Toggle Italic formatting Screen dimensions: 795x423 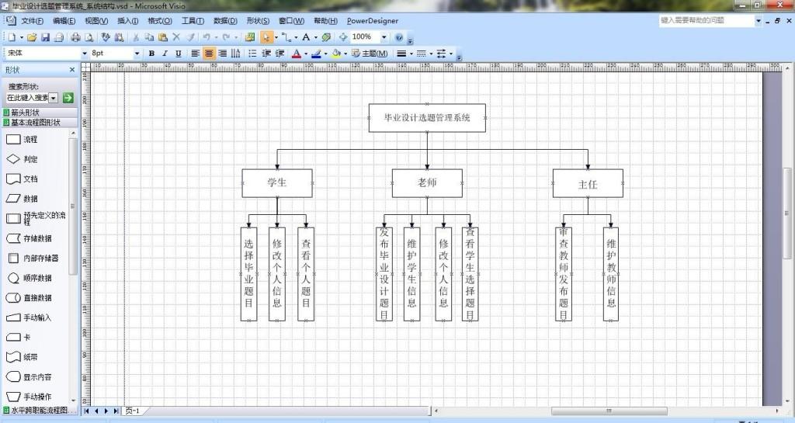165,54
